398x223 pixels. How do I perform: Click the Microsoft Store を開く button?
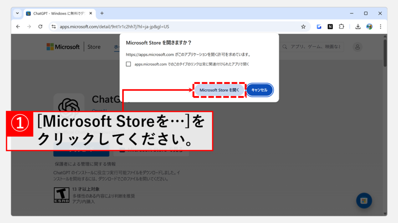219,90
